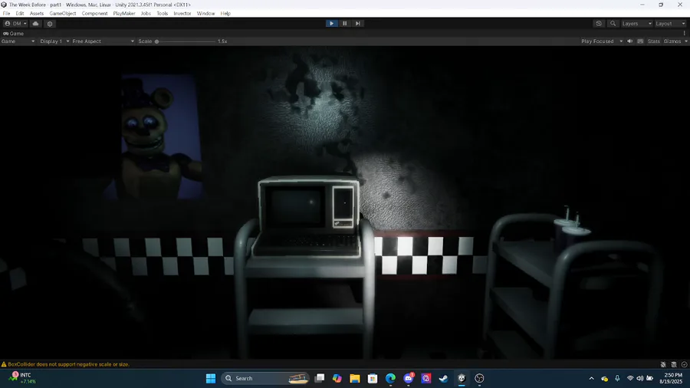Toggle Gizmos in Game view
Image resolution: width=690 pixels, height=388 pixels.
click(672, 41)
